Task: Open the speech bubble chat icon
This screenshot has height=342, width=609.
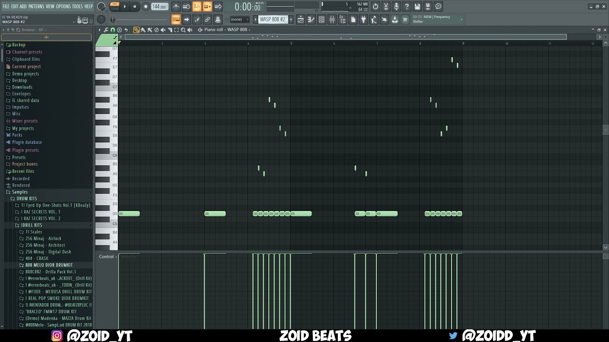Action: point(438,6)
